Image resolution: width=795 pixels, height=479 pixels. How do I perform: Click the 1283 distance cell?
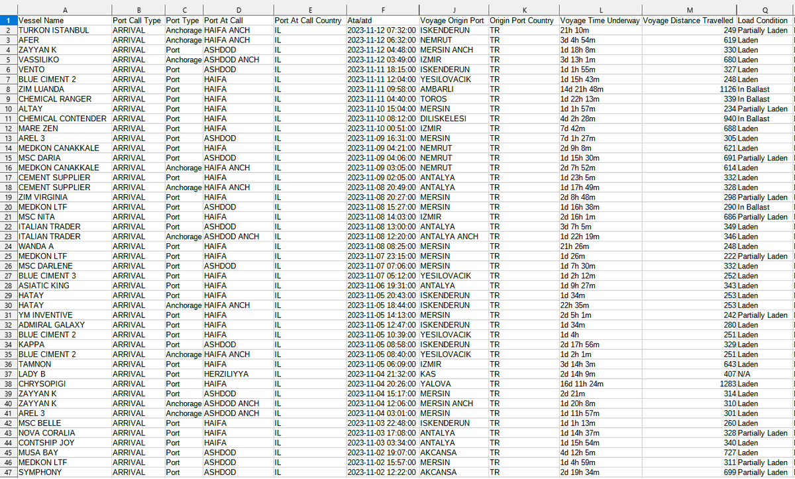[690, 384]
